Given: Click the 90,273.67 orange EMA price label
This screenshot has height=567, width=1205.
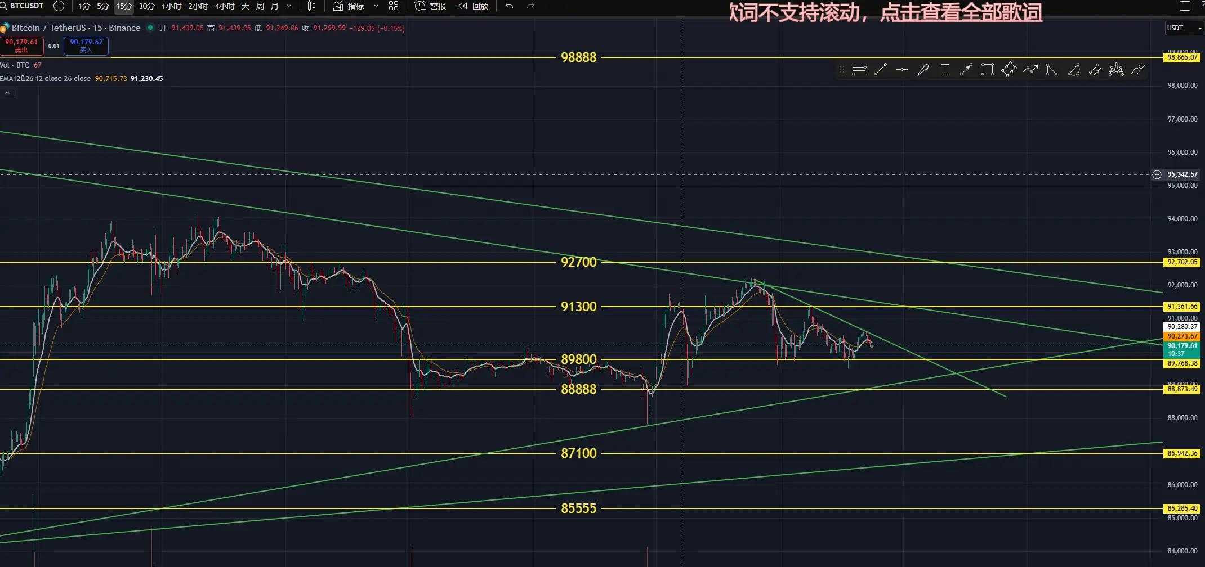Looking at the screenshot, I should click(1182, 336).
